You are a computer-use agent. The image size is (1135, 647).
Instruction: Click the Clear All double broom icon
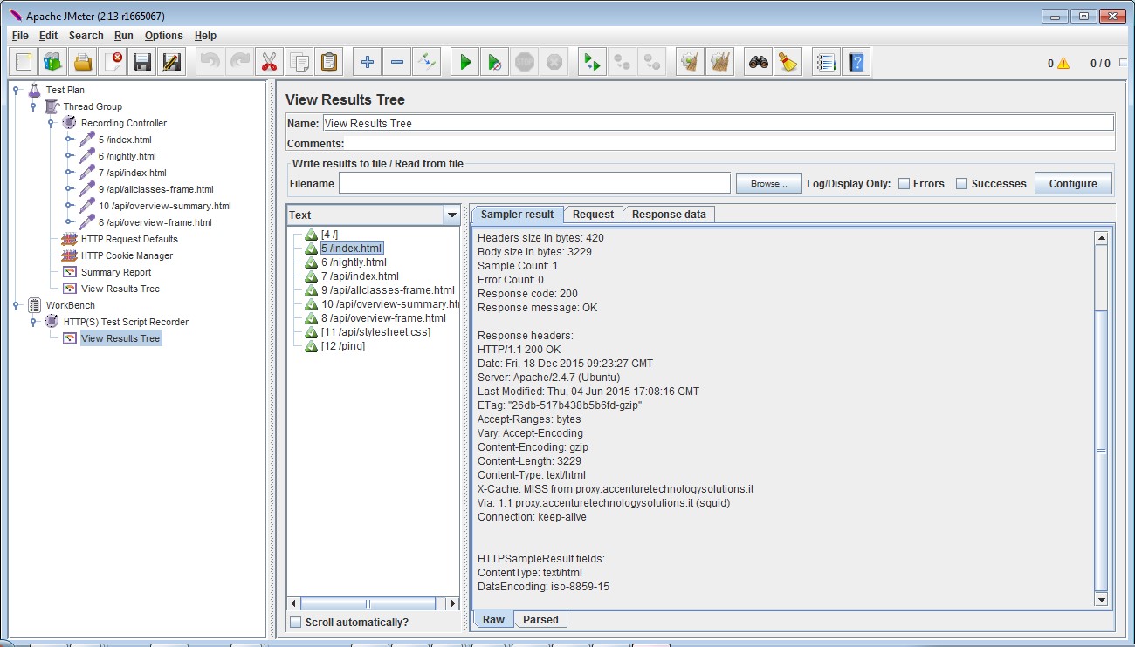720,62
